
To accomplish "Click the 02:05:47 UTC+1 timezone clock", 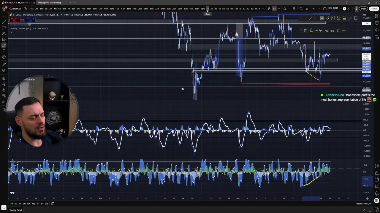I will click(364, 204).
